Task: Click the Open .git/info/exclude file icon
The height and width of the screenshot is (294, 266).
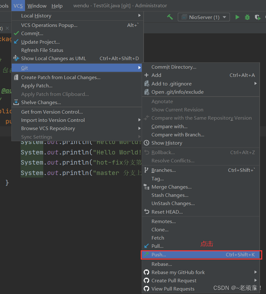Action: (146, 92)
